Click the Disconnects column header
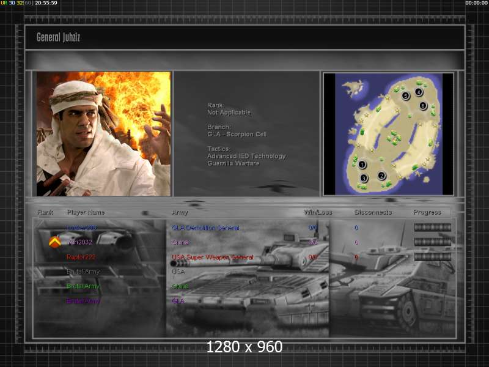489x367 pixels. (373, 212)
